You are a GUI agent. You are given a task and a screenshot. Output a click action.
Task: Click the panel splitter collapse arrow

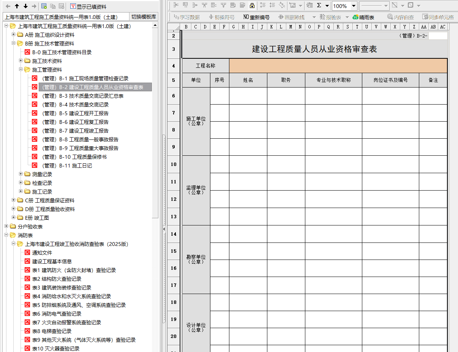pyautogui.click(x=164, y=229)
